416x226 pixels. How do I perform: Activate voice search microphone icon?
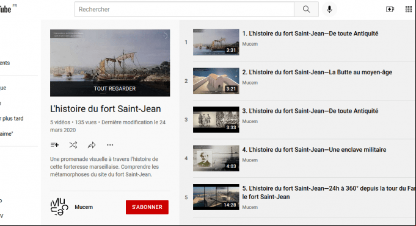point(329,9)
